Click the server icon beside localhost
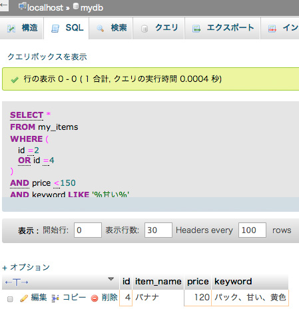The image size is (299, 309). [x=22, y=6]
